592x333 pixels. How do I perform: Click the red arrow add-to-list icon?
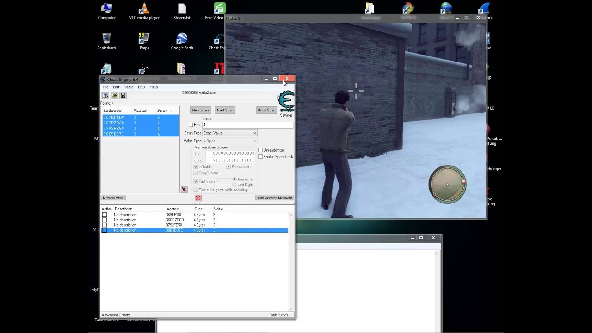184,190
